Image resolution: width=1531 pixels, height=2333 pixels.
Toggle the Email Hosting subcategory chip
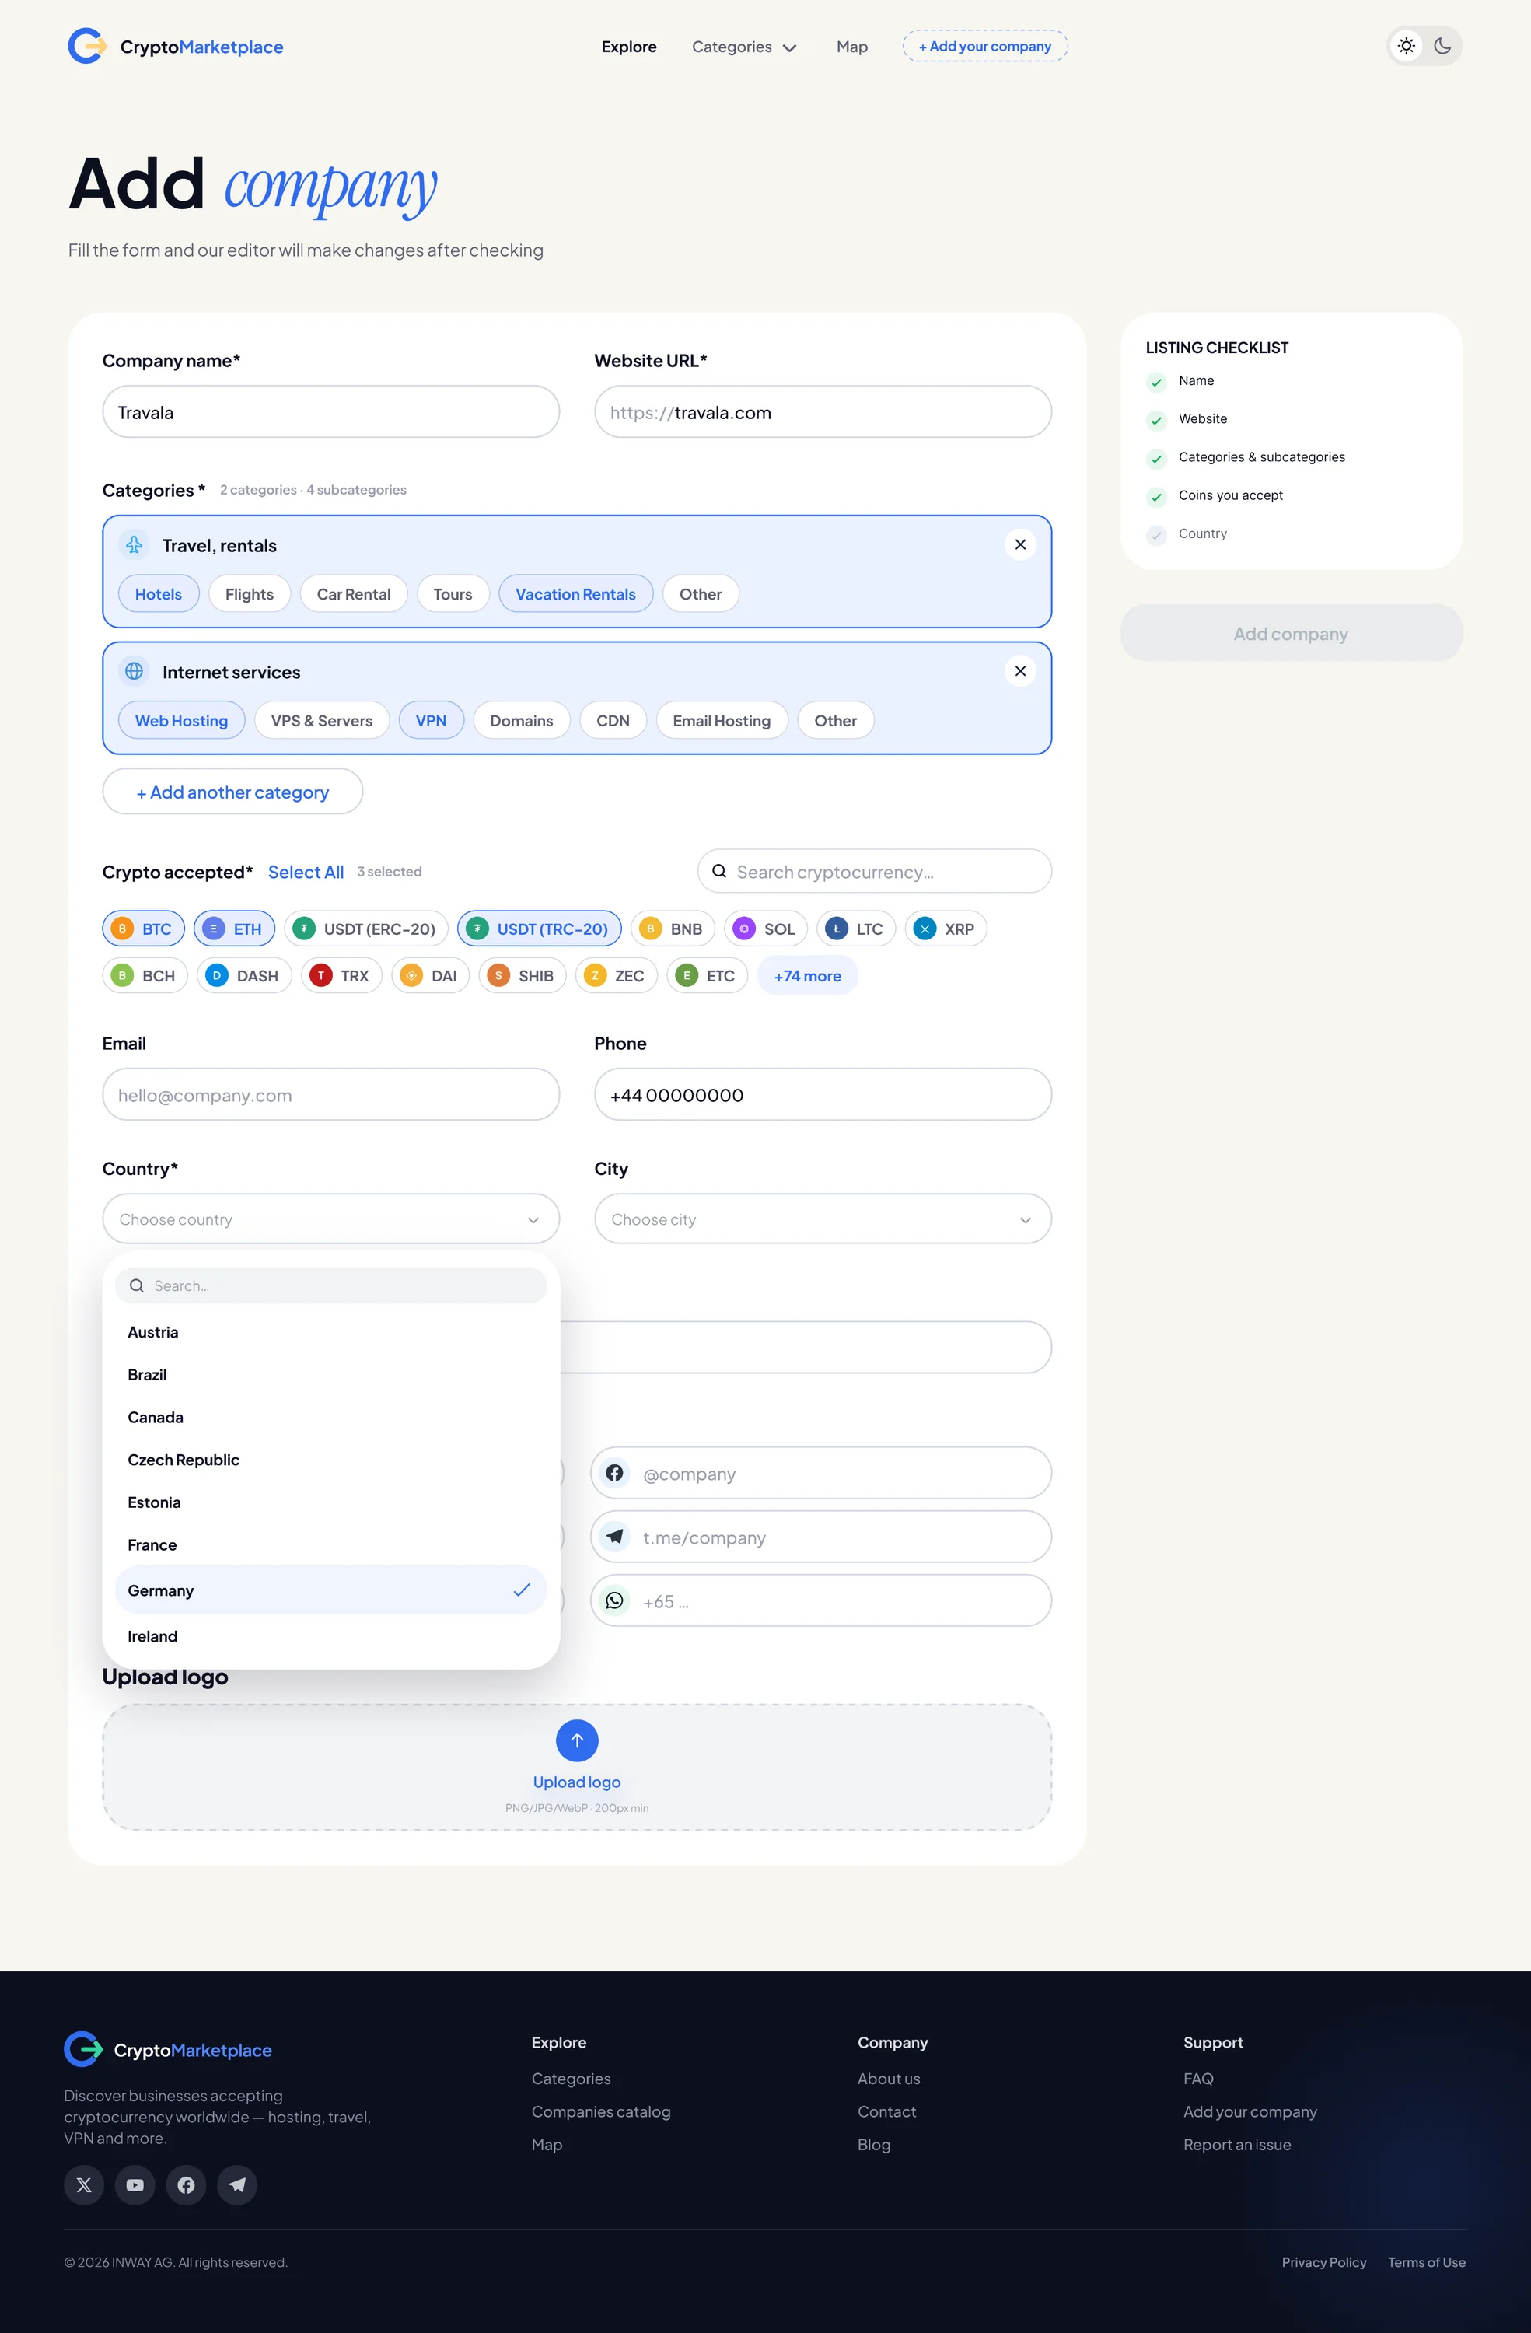722,719
